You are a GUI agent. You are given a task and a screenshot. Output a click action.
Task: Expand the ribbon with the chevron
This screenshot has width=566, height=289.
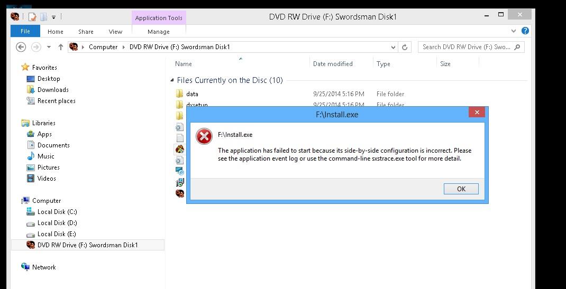(x=514, y=31)
